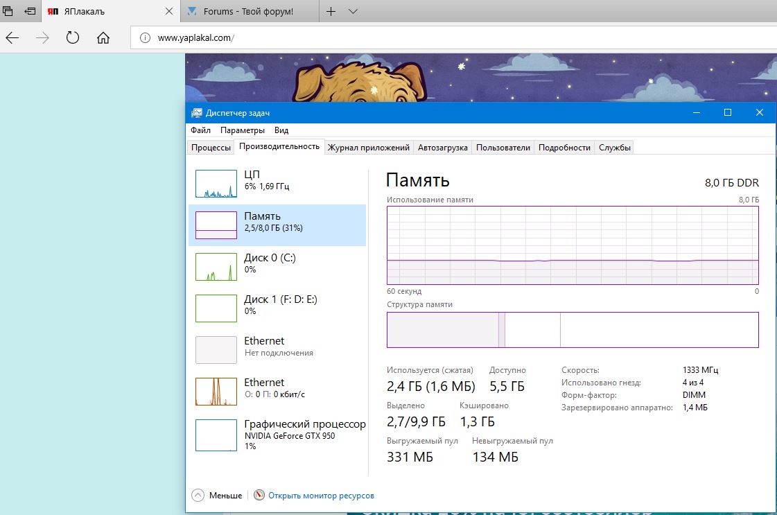Click the browser Back arrow icon
This screenshot has width=777, height=515.
12,37
